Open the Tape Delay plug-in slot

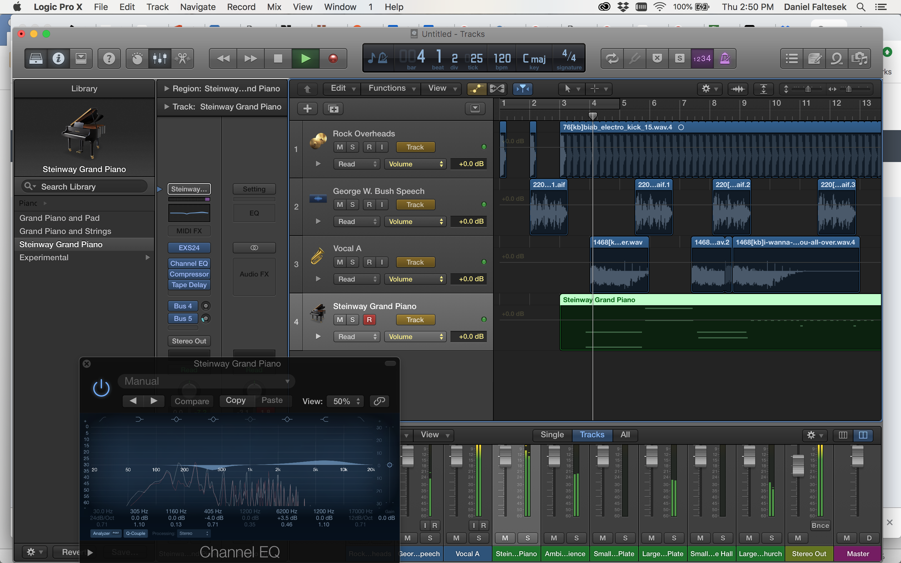[189, 285]
